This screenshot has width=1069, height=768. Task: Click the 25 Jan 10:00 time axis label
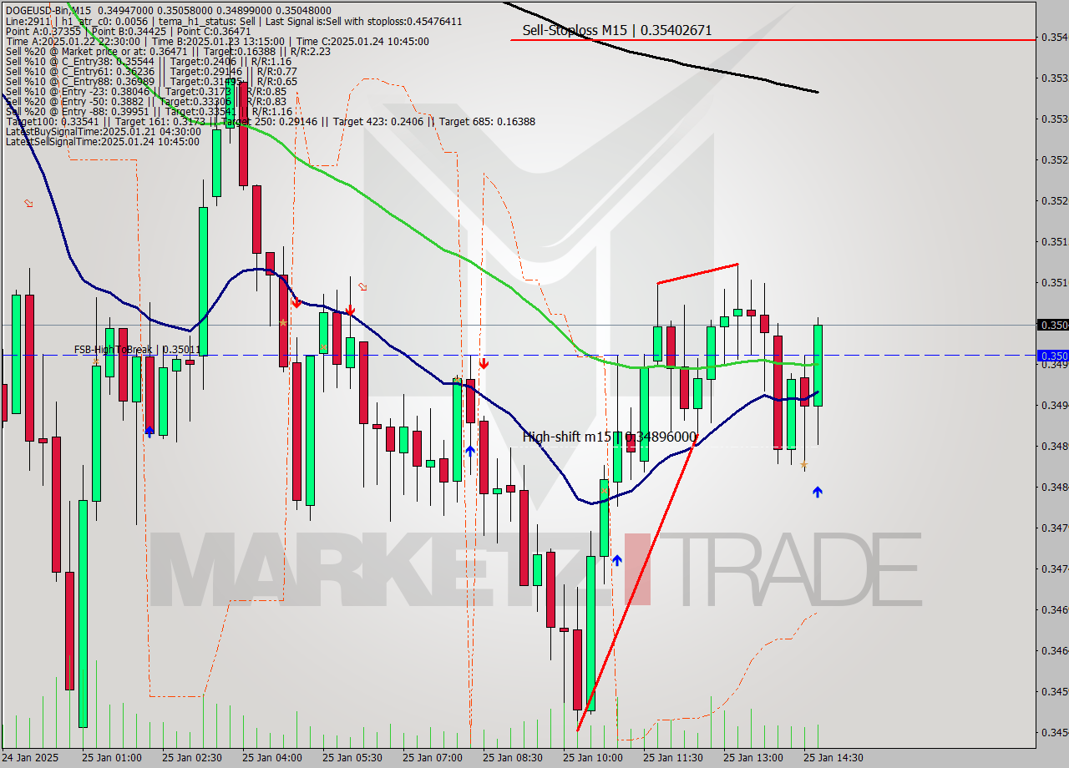(592, 757)
